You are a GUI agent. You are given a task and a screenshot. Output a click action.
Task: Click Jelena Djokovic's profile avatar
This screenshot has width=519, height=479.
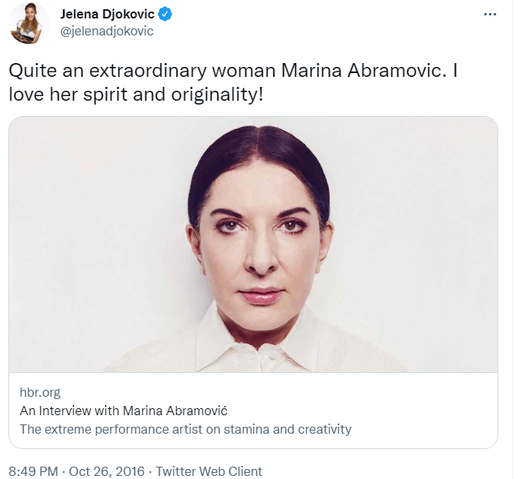pos(30,22)
